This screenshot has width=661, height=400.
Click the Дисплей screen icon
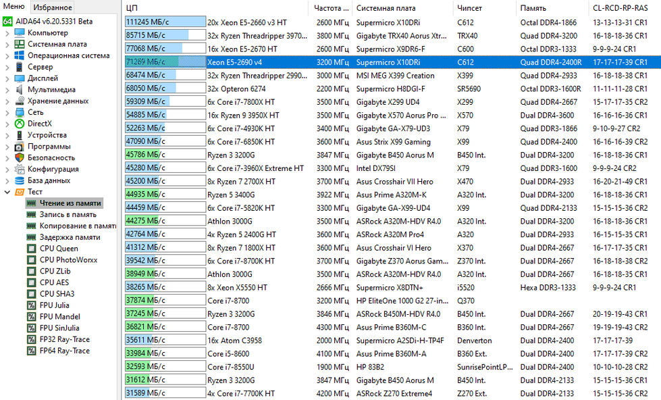20,78
